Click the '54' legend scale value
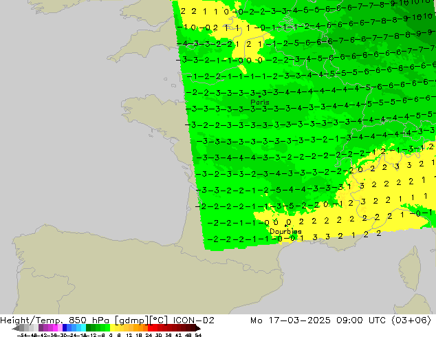Image resolution: width=436 pixels, height=337 pixels. [x=198, y=335]
